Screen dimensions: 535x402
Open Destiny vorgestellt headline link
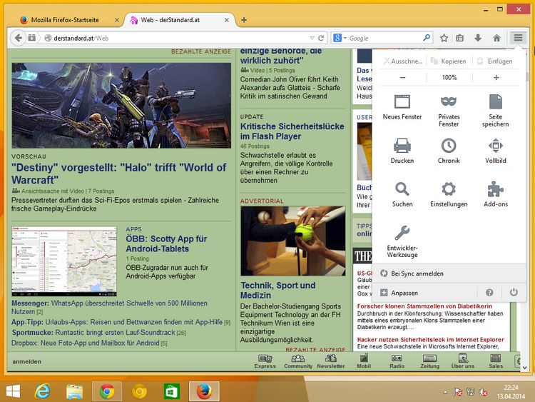118,174
